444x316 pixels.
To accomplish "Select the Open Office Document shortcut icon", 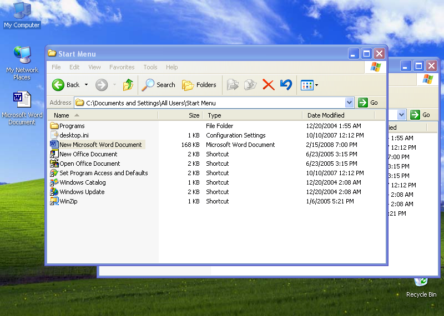I will [54, 163].
